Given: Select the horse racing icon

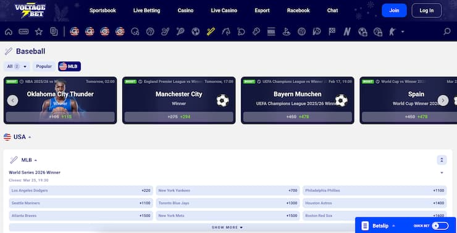Looking at the screenshot, I should [x=226, y=31].
